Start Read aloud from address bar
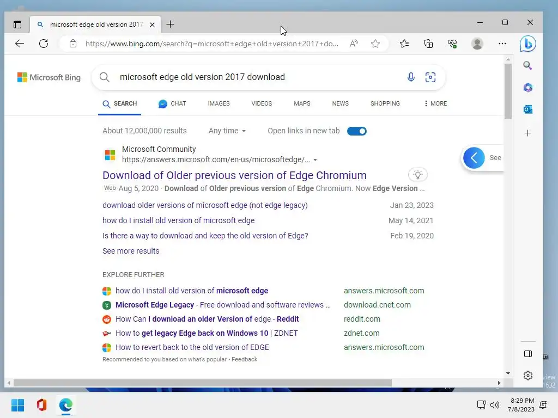The image size is (558, 418). 354,44
